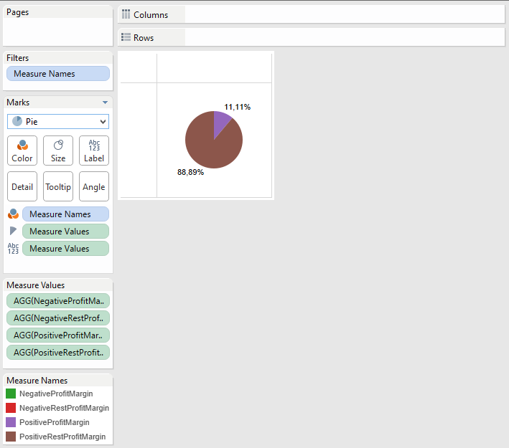Select Measure Names pill in Filters

point(58,74)
